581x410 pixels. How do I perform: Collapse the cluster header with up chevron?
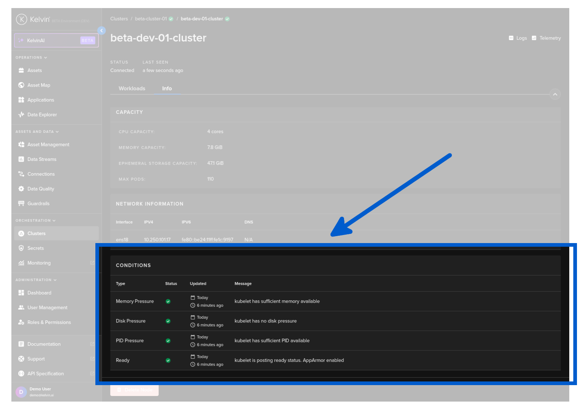(555, 94)
